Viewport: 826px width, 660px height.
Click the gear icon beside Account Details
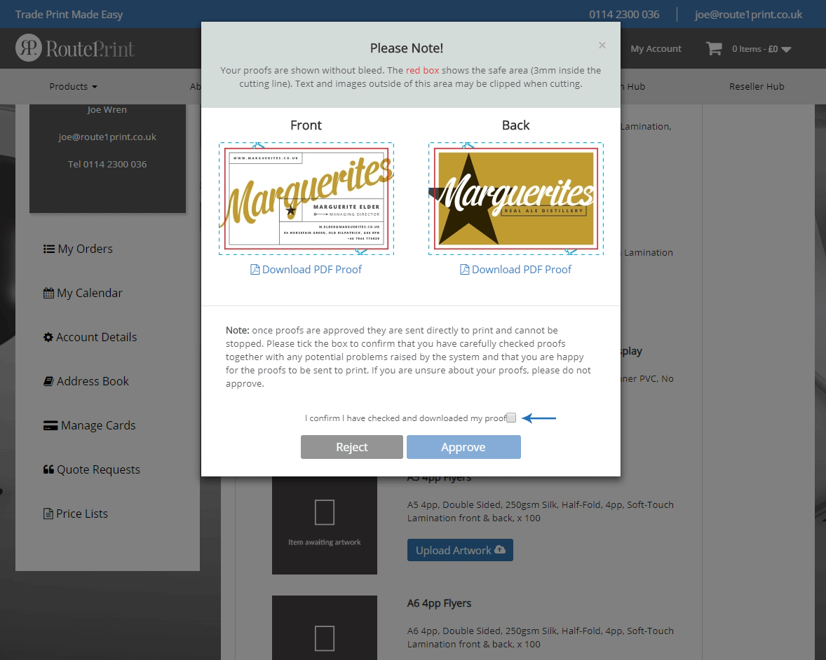click(48, 338)
